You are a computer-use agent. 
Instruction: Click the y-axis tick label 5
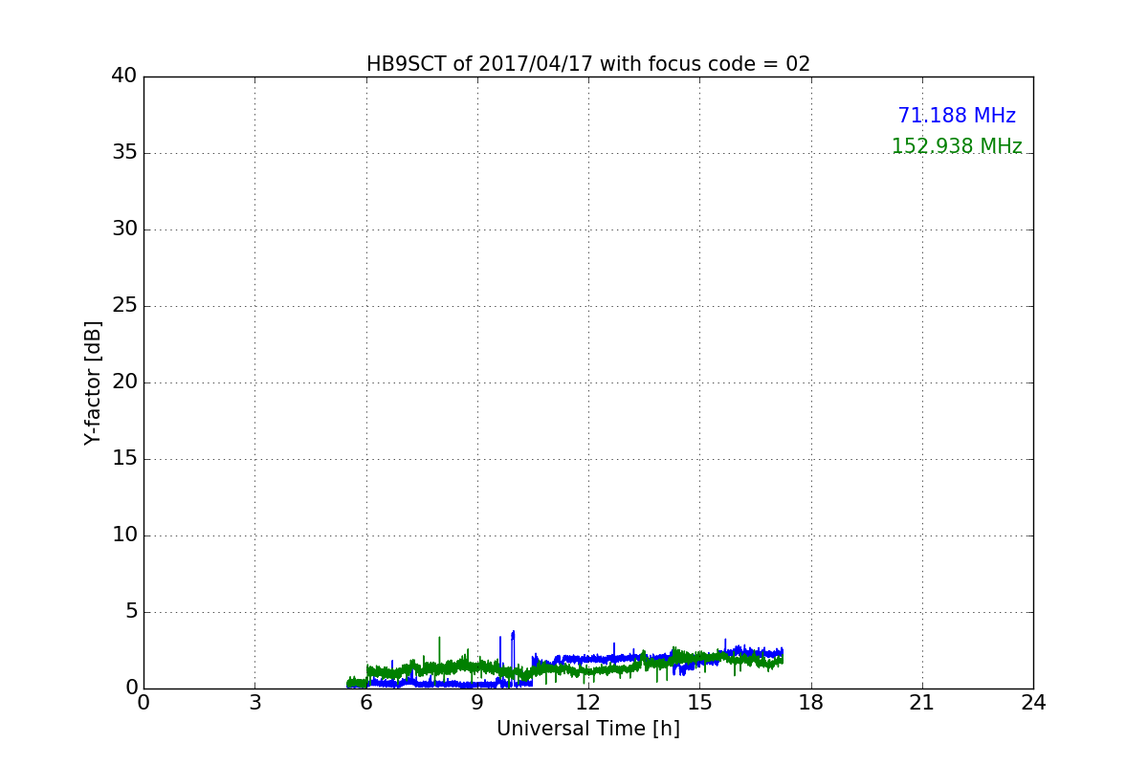[131, 611]
